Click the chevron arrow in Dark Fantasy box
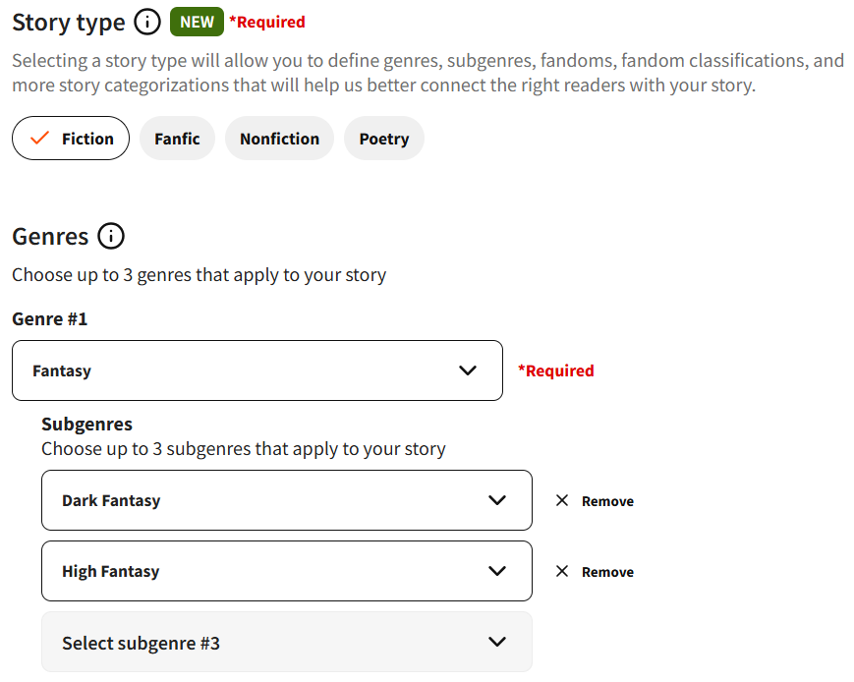Image resolution: width=854 pixels, height=682 pixels. click(497, 500)
